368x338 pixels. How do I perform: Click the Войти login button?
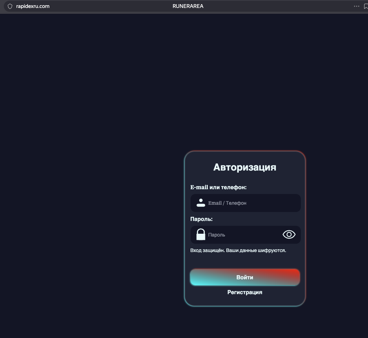click(x=245, y=277)
